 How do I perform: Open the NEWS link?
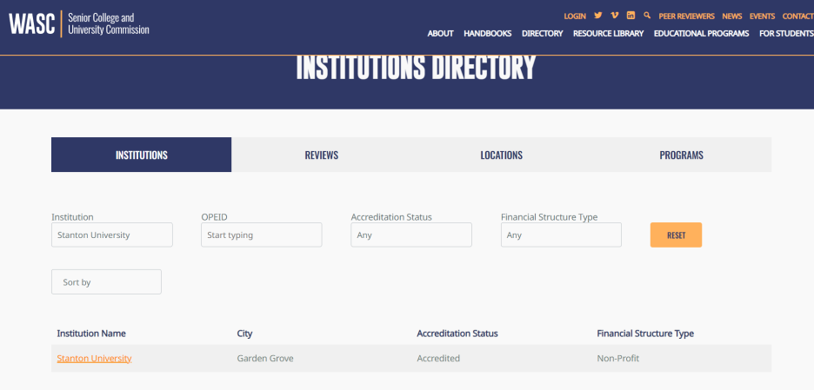[732, 17]
